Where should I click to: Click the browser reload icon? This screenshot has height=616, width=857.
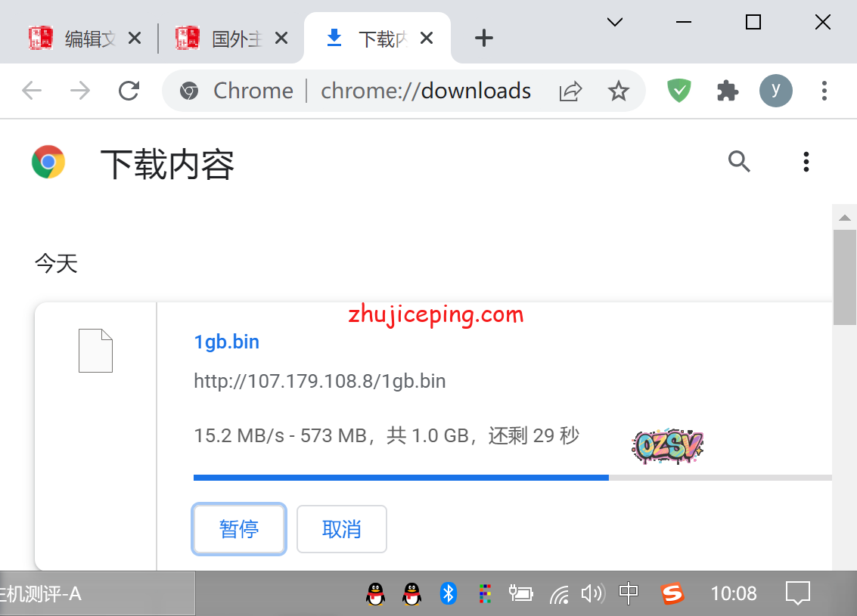click(x=129, y=91)
